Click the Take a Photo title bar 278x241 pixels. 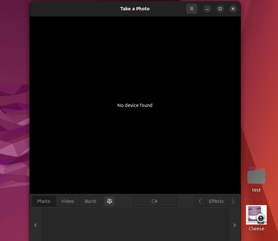[x=135, y=9]
